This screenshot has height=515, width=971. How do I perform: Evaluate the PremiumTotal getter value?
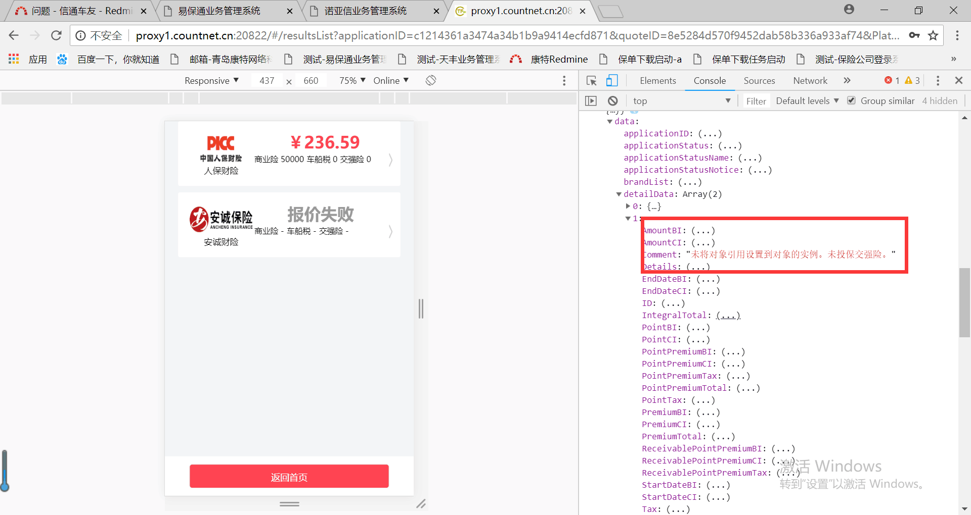[x=723, y=437]
